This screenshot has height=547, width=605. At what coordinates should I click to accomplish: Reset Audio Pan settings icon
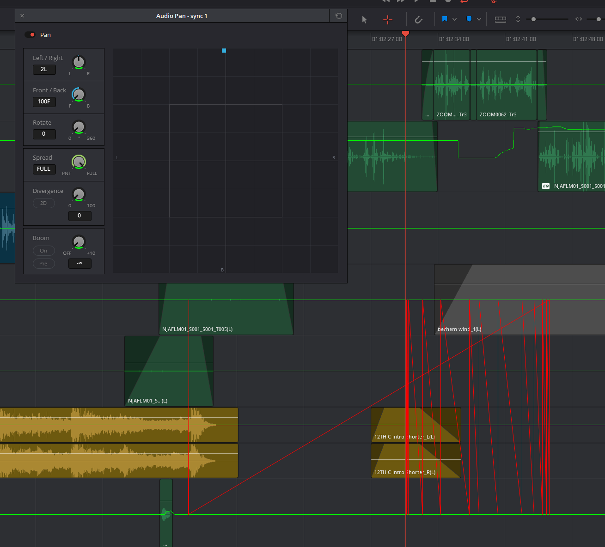[x=338, y=16]
